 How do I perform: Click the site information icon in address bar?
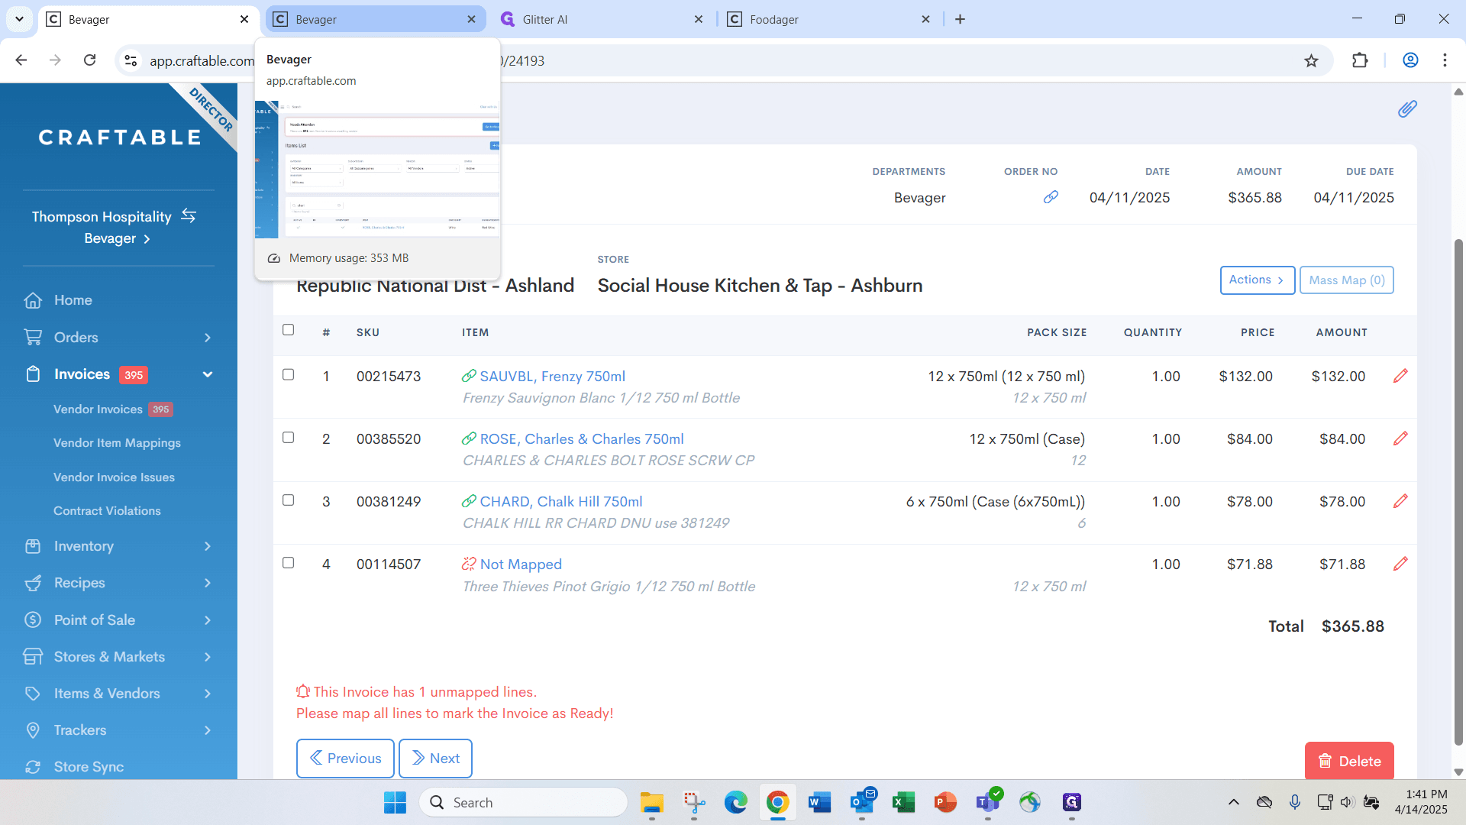coord(131,60)
